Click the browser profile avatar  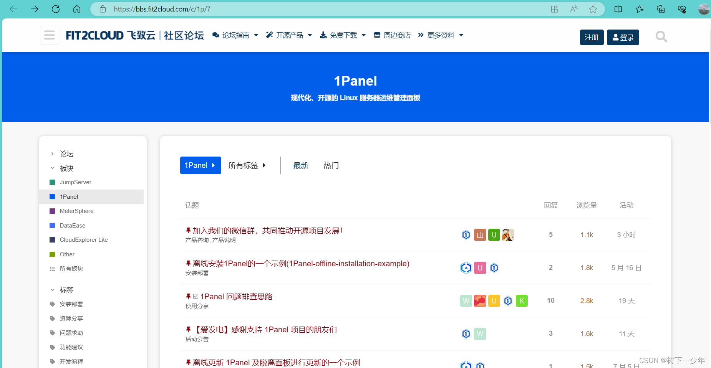tap(704, 9)
